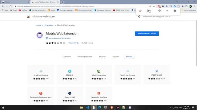Open the Productivity category link
The height and width of the screenshot is (110, 197).
coord(74,43)
